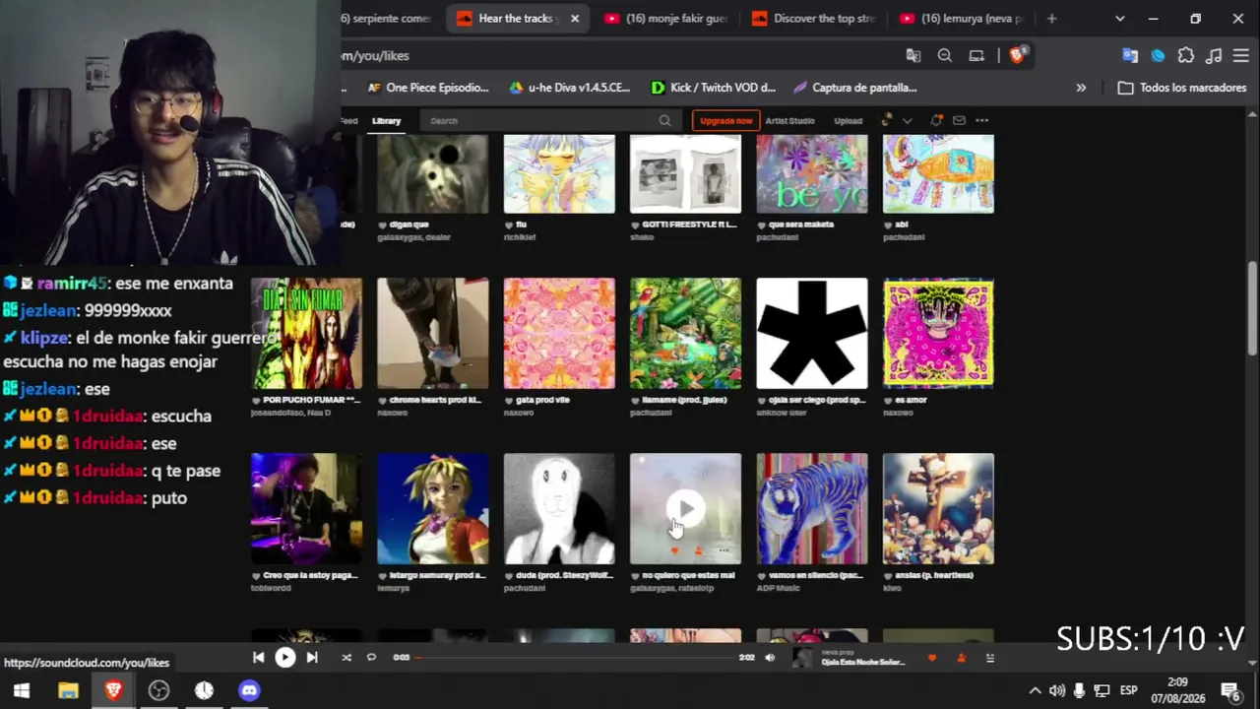Open 'gata prod ville' track artwork
Image resolution: width=1260 pixels, height=709 pixels.
click(559, 334)
